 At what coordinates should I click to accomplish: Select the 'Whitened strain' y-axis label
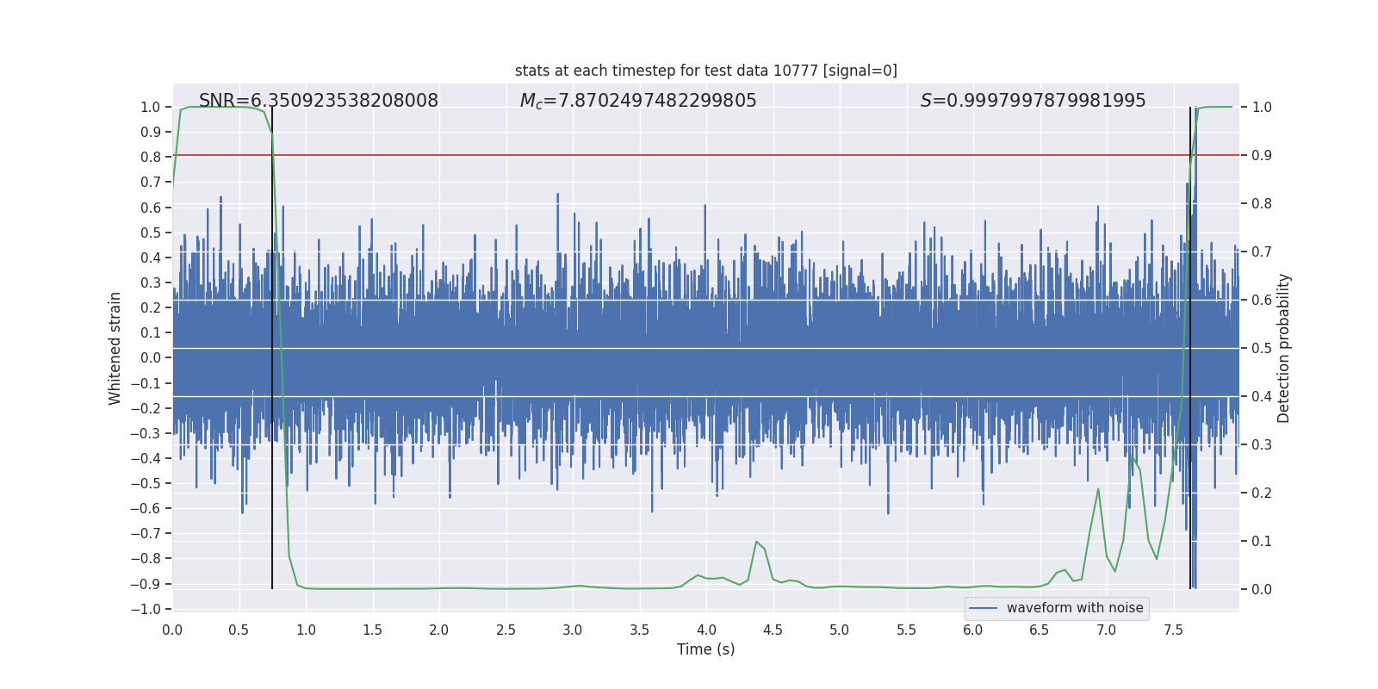tap(115, 348)
